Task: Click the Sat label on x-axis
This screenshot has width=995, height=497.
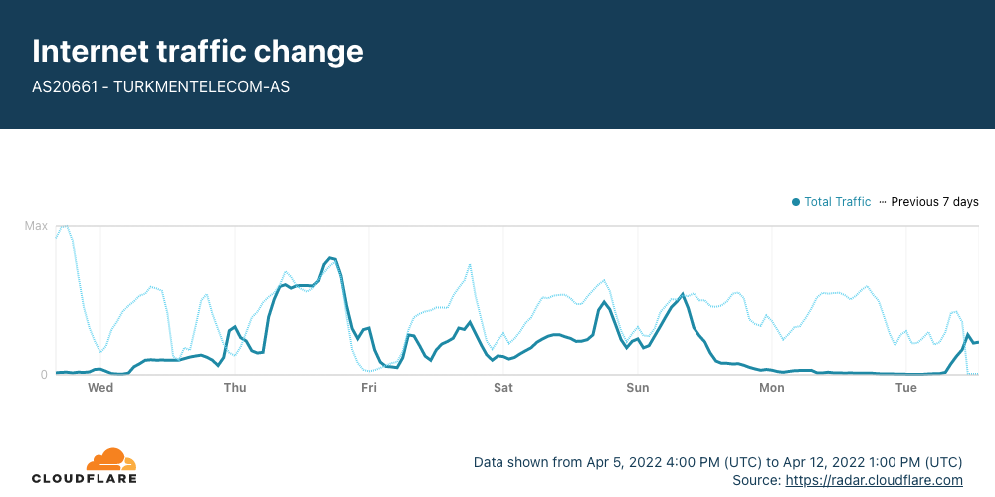Action: click(x=503, y=388)
